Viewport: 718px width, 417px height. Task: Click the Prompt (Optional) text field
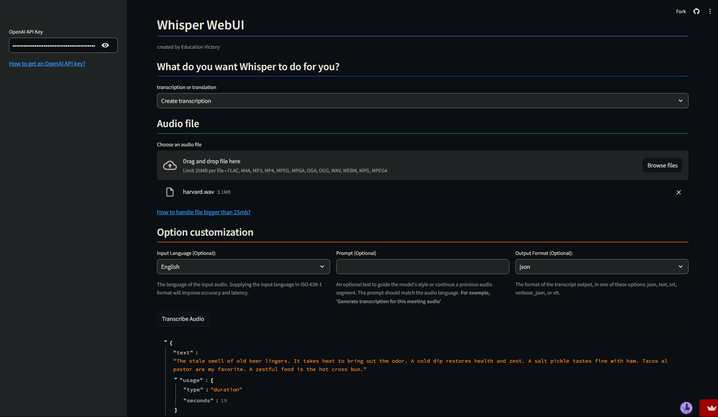click(423, 267)
